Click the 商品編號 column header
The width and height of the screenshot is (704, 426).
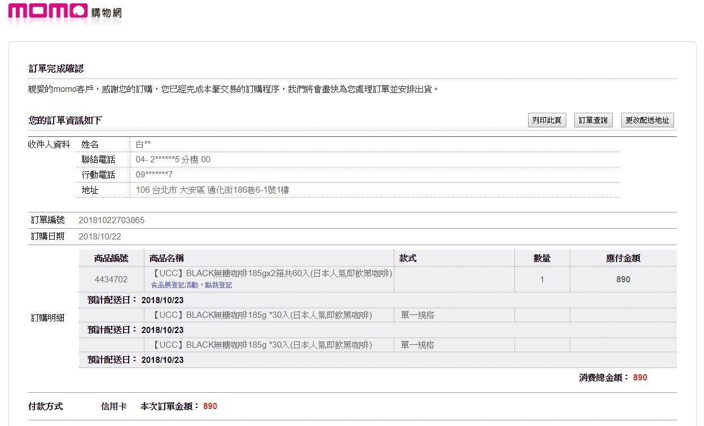click(x=111, y=259)
